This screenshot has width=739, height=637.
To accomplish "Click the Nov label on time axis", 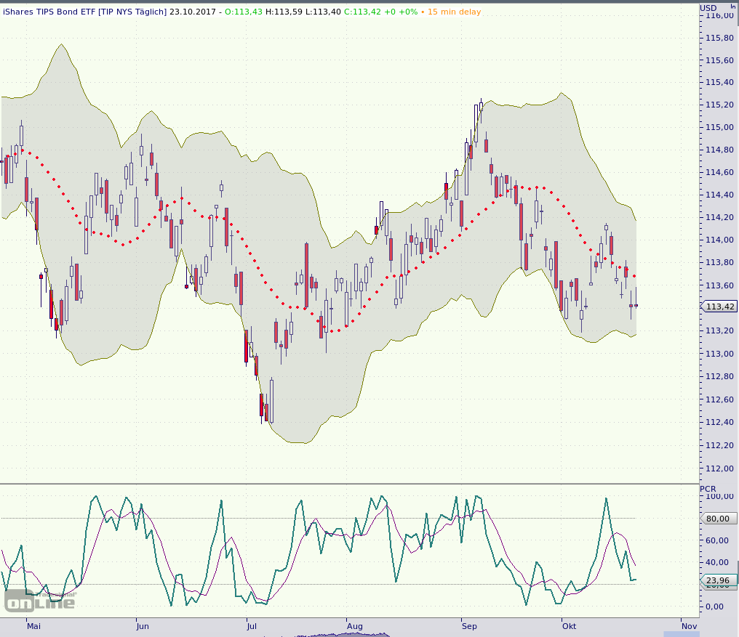I will pos(689,626).
